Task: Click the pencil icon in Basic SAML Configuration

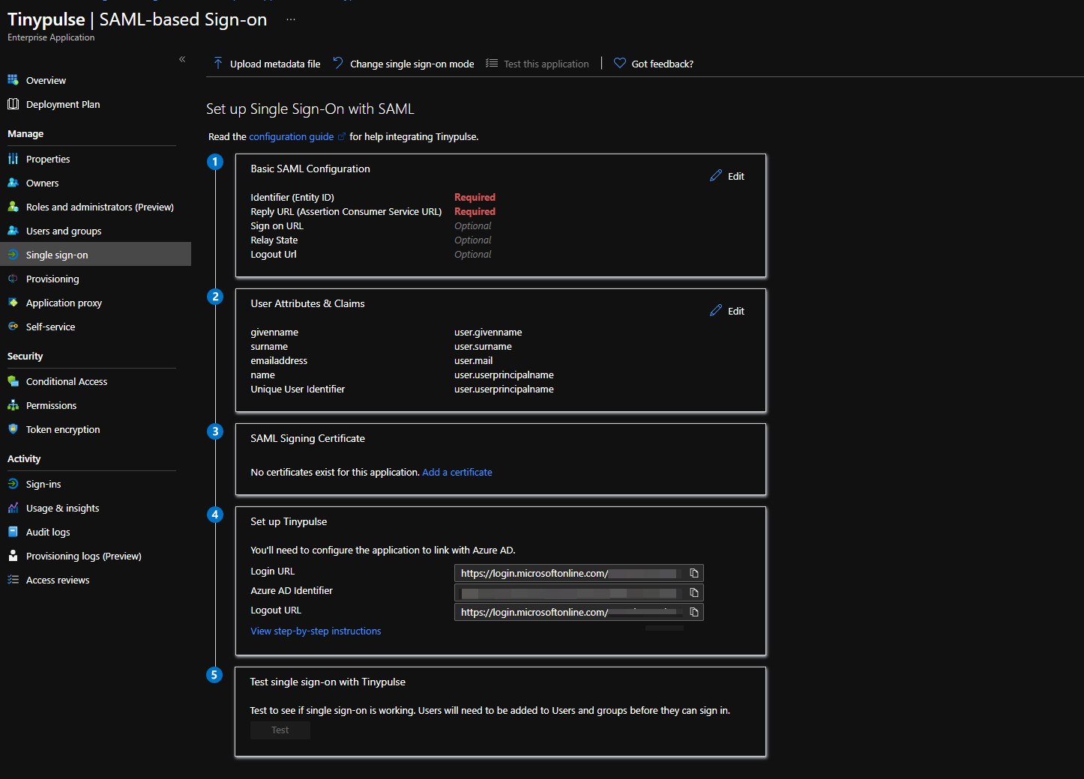Action: (x=716, y=175)
